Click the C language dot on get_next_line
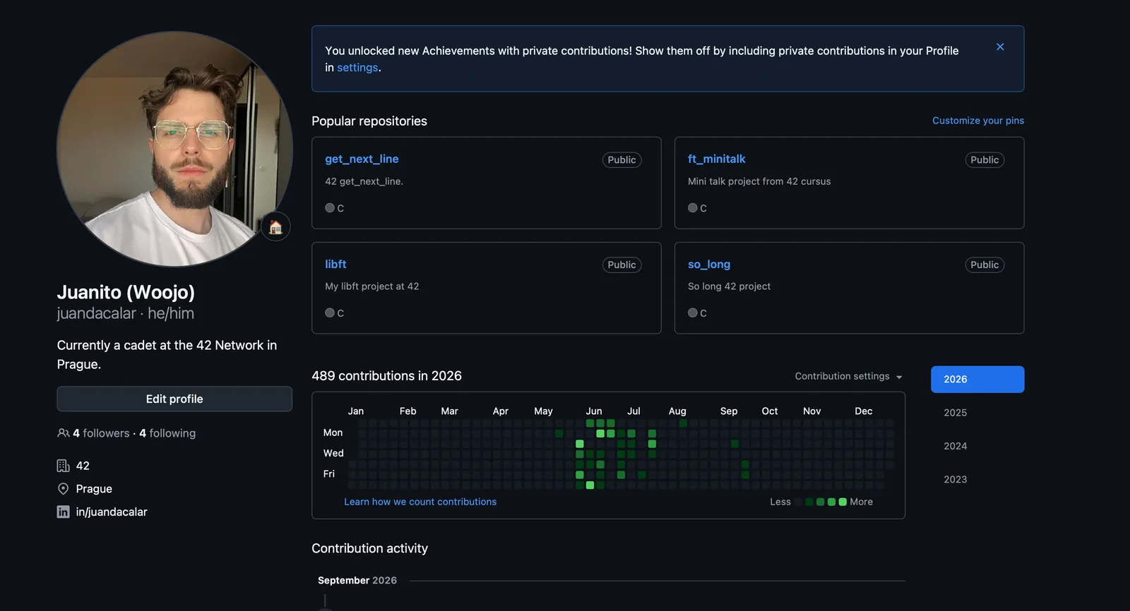This screenshot has width=1130, height=611. 330,208
